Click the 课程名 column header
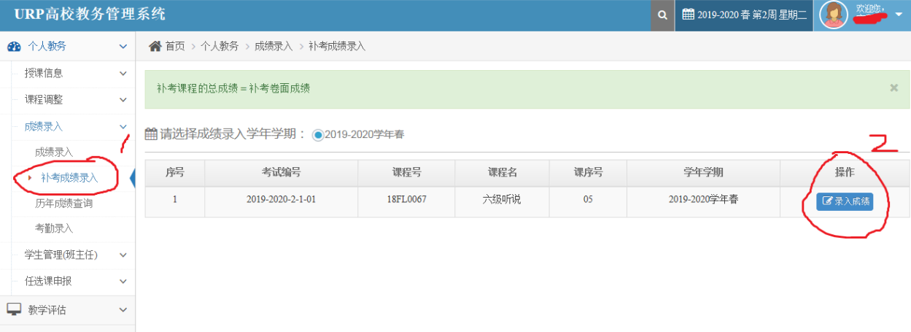Screen dimensions: 911x332 [x=502, y=173]
